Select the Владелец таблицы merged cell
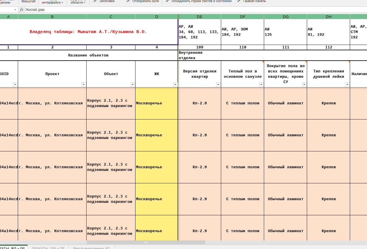 coord(88,32)
